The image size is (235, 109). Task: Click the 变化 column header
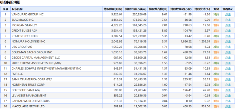(x=216, y=9)
